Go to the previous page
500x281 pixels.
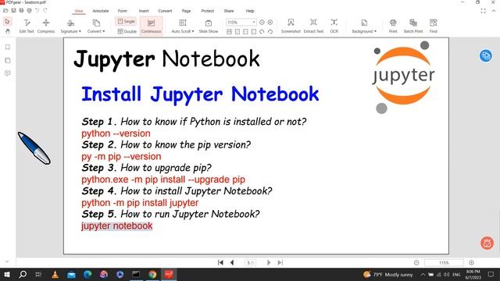pyautogui.click(x=232, y=262)
